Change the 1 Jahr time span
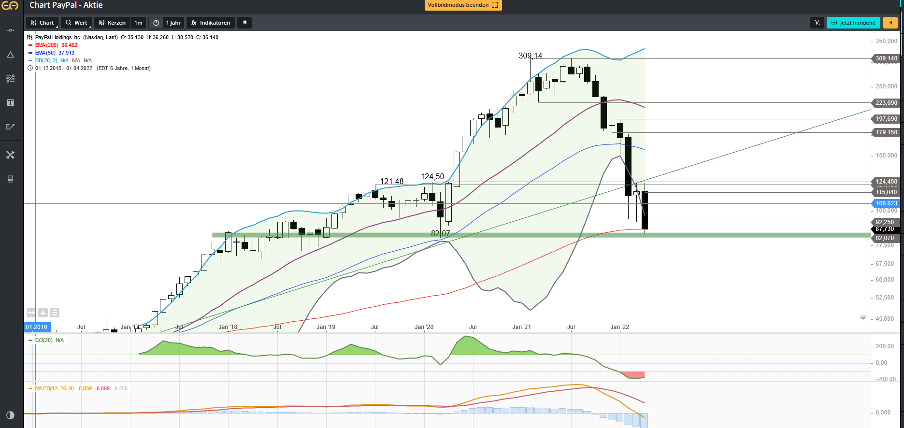The image size is (904, 428). click(173, 23)
